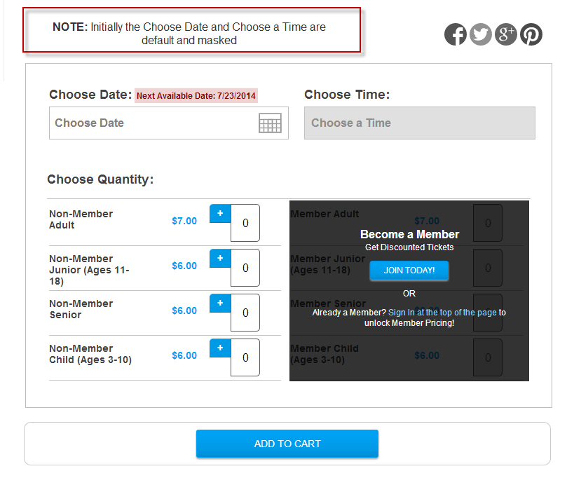Click the Twitter share icon

[481, 34]
